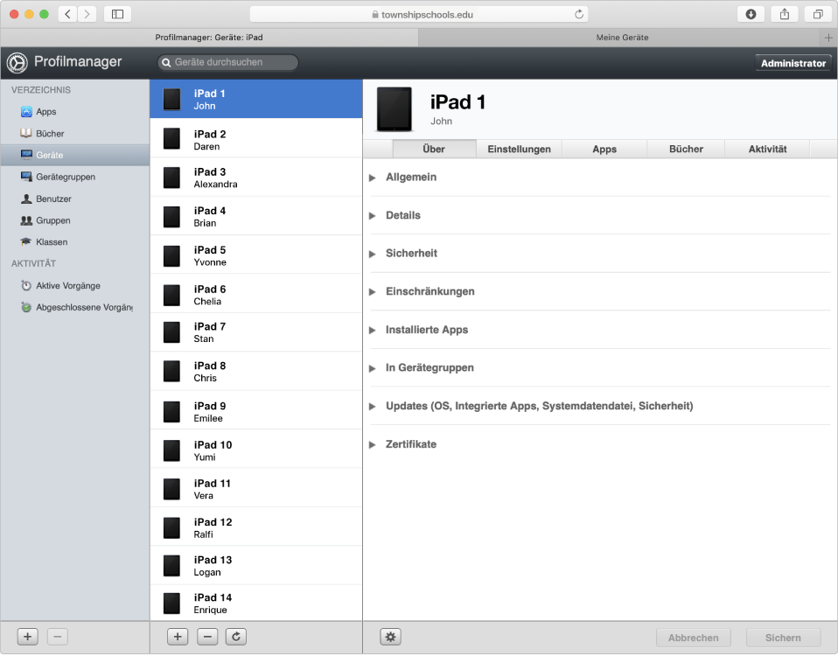Click the Profilmanager gear logo

17,63
